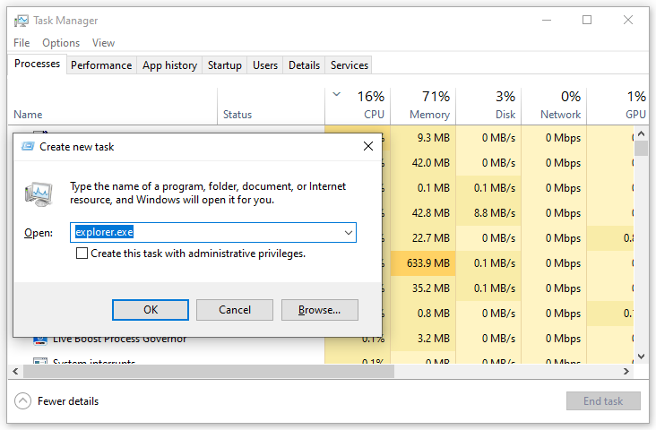Select the 8.8 MB/s disk cell

click(488, 213)
